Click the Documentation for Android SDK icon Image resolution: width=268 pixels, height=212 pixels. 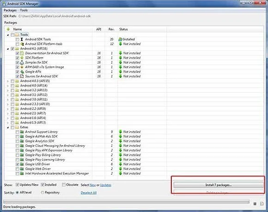tap(22, 53)
